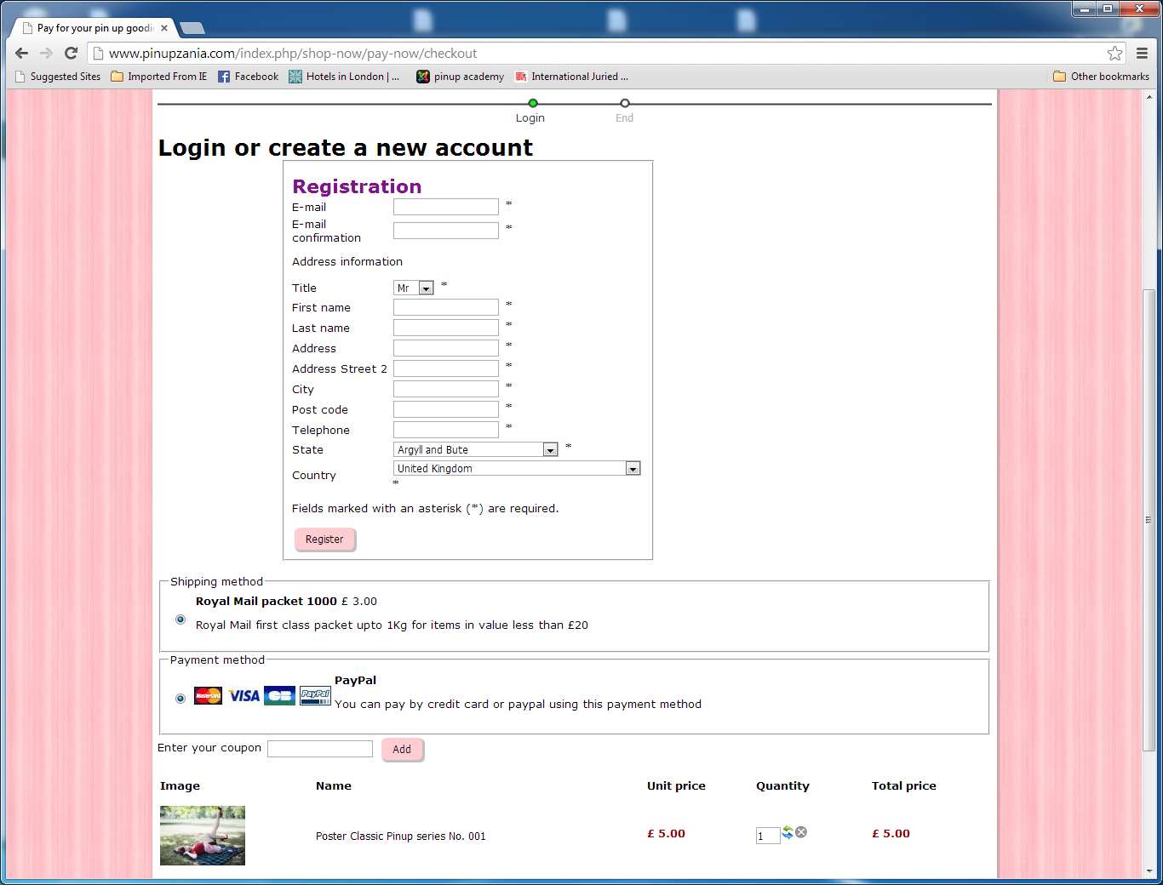Screen dimensions: 1163x885
Task: Click the Unit price column header
Action: (676, 786)
